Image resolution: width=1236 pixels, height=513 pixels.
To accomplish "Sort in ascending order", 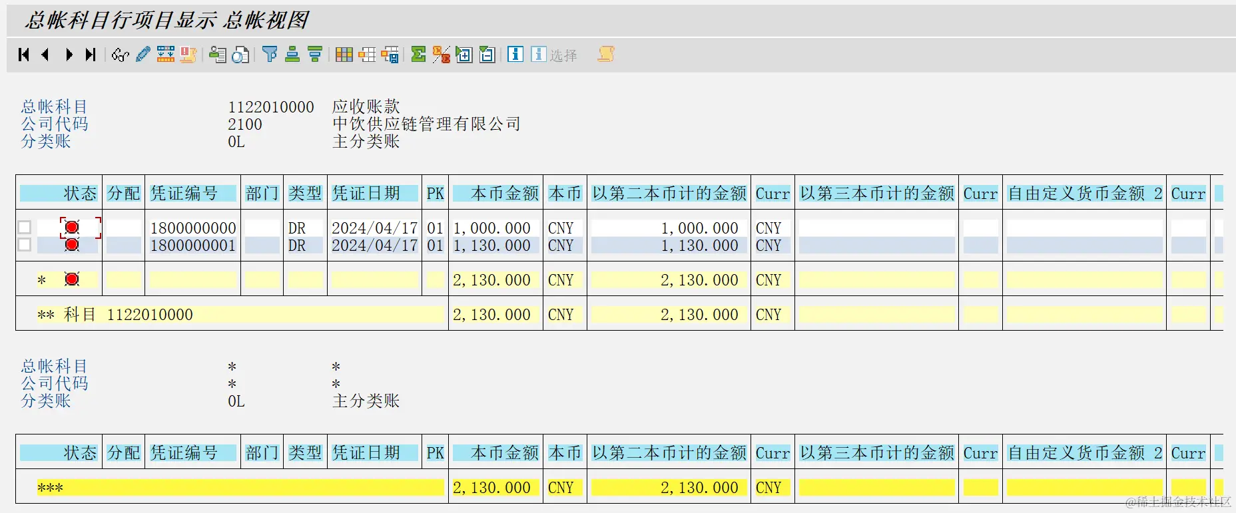I will pos(292,55).
